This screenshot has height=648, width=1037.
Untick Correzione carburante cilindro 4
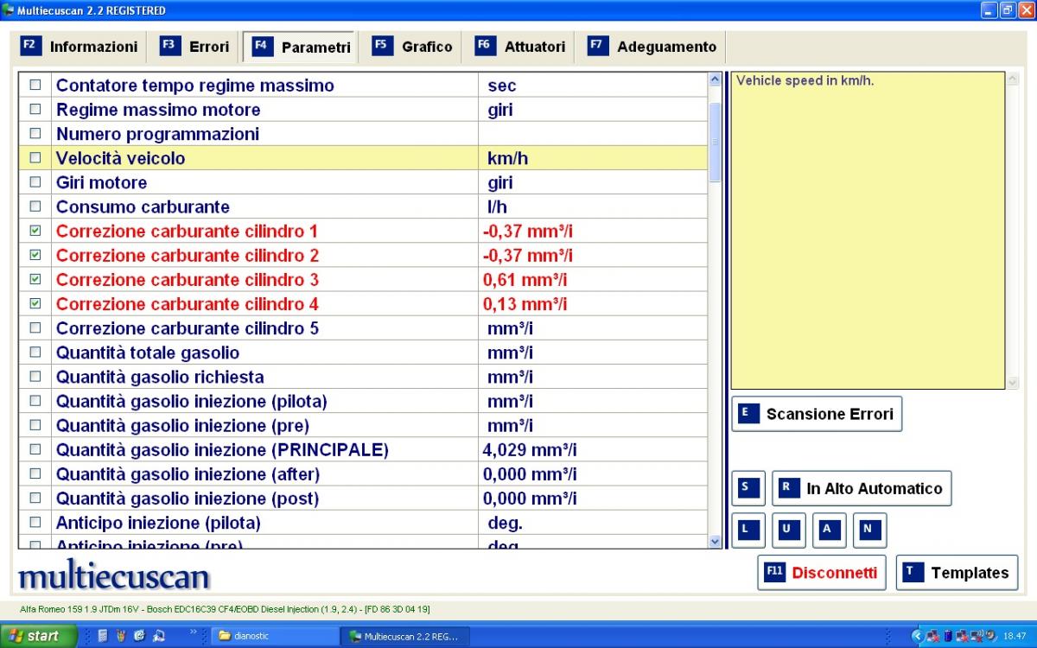pos(35,303)
